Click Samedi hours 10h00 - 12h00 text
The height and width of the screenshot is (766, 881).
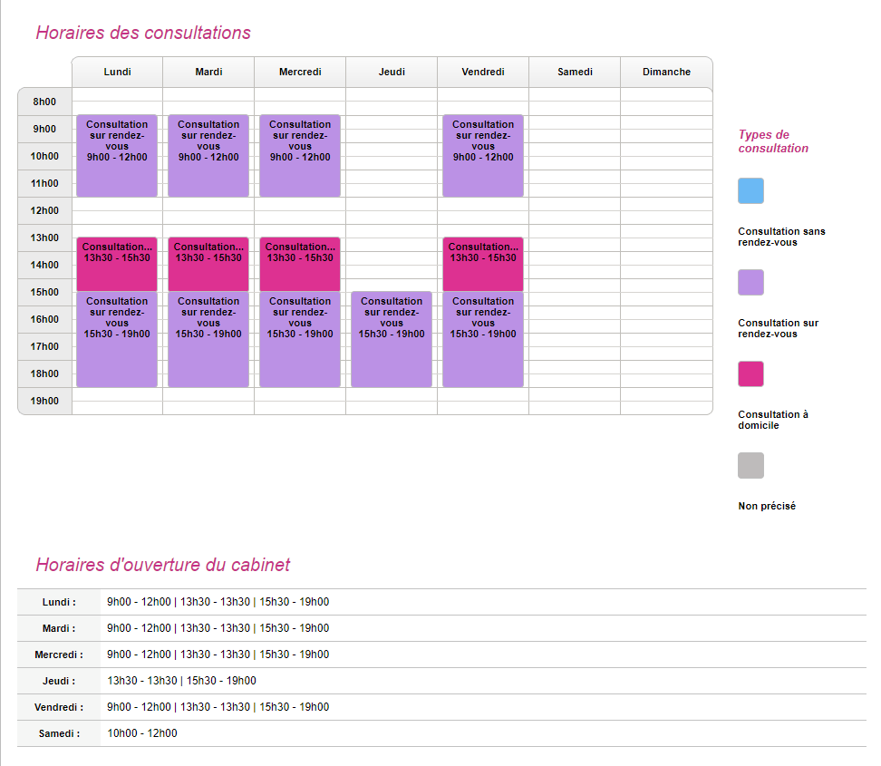142,733
